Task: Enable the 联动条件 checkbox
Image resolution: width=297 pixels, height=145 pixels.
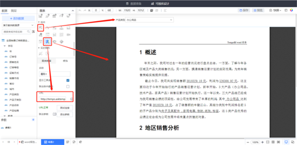Action: pos(68,87)
